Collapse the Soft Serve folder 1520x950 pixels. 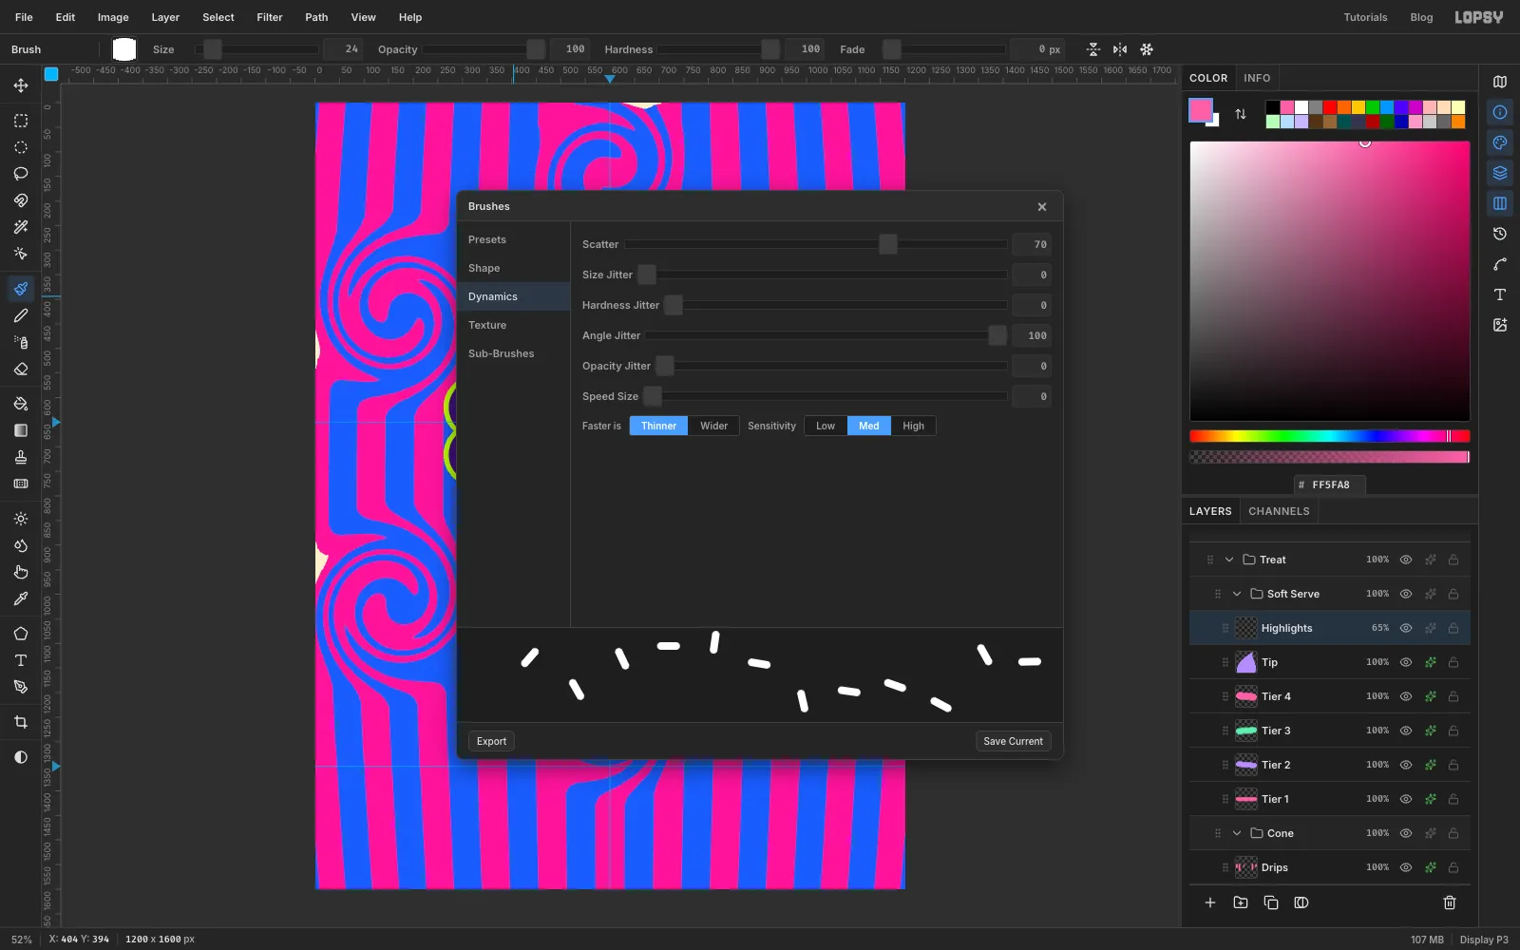[x=1237, y=594]
